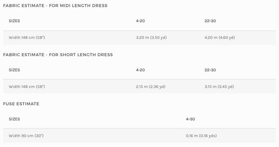Select the 4.20 m (4.60 yd) value
This screenshot has width=279, height=147.
[220, 38]
